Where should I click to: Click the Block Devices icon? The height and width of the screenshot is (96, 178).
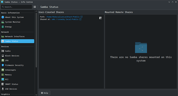click(x=3, y=56)
